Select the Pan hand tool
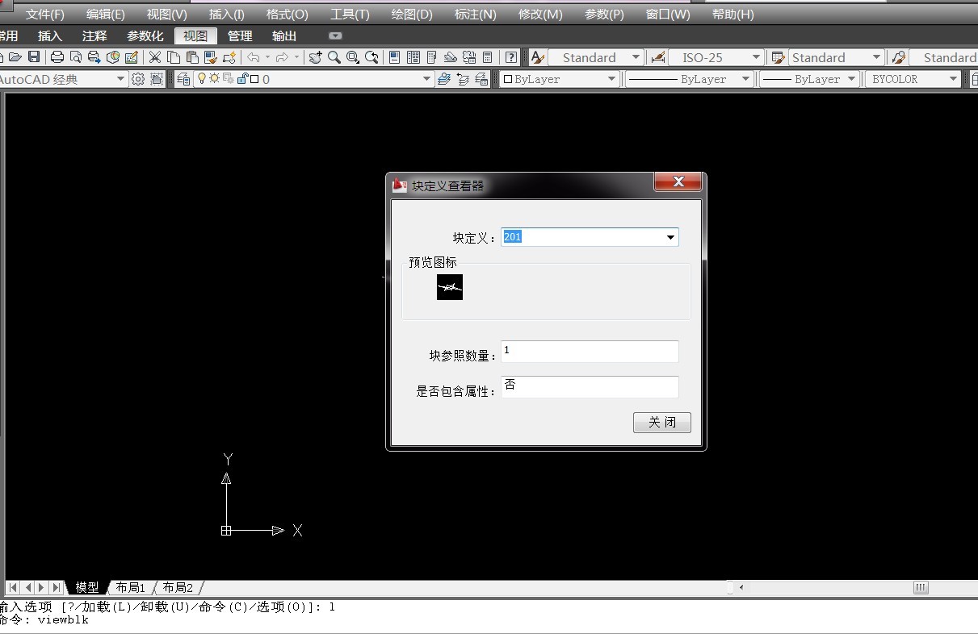This screenshot has width=978, height=642. coord(315,57)
